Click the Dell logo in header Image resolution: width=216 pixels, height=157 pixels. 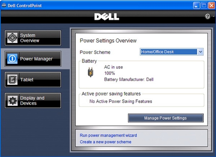107,16
